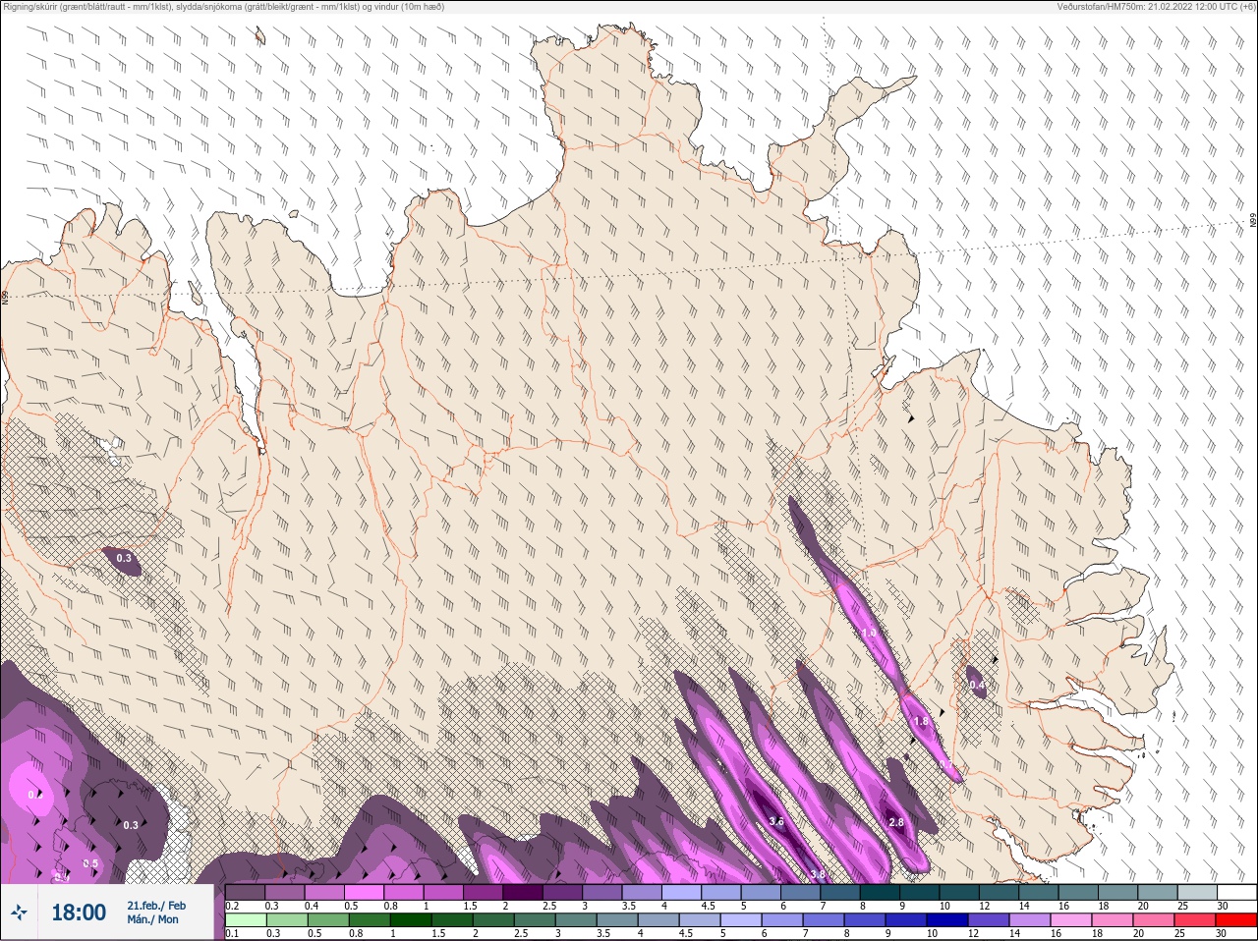The width and height of the screenshot is (1258, 941).
Task: Click the Veðurstofan compass-star logo icon
Action: [19, 913]
